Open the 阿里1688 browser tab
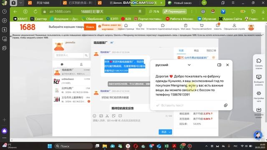 (x=43, y=3)
